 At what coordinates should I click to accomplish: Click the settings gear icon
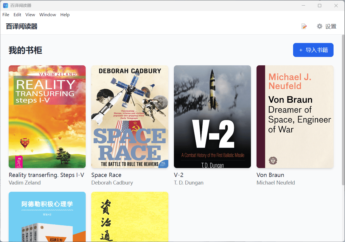pos(319,26)
